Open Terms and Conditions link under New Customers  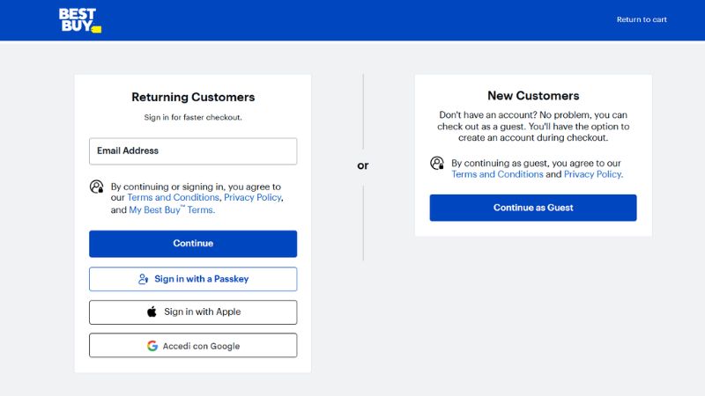pyautogui.click(x=497, y=174)
